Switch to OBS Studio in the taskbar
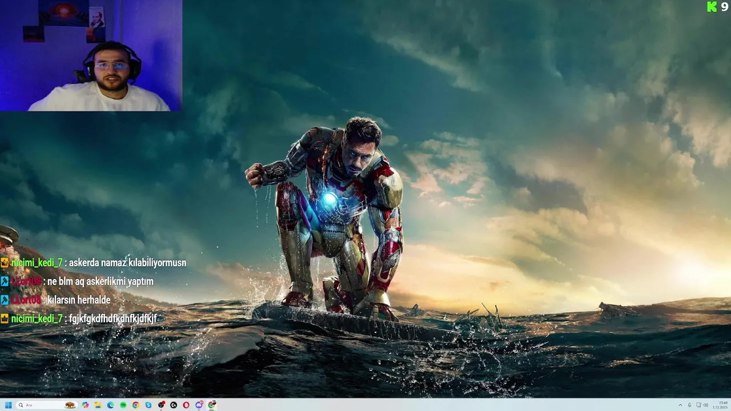The height and width of the screenshot is (411, 731). point(161,405)
